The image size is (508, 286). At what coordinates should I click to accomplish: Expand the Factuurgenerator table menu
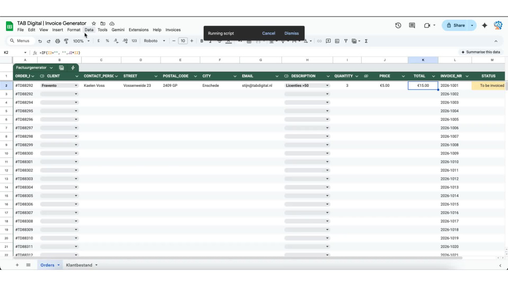tap(51, 68)
